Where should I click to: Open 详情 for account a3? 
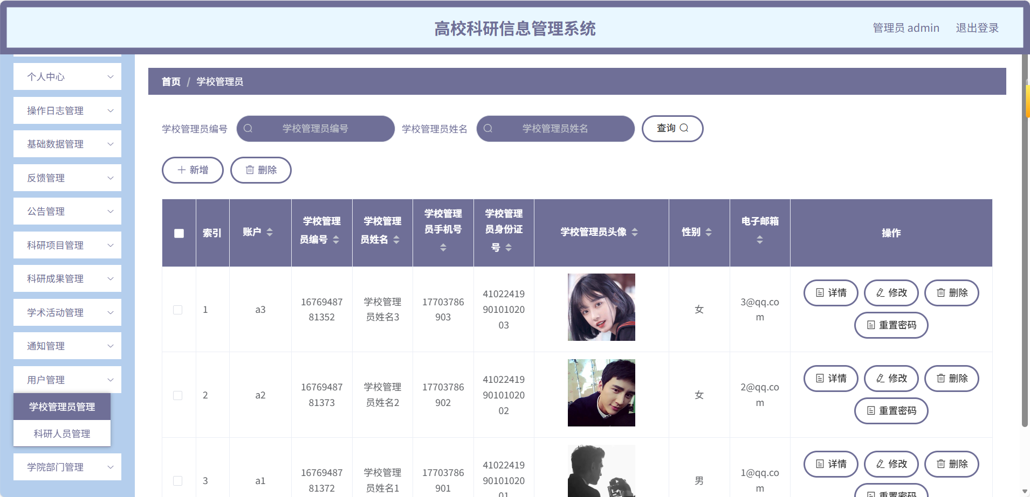[831, 293]
